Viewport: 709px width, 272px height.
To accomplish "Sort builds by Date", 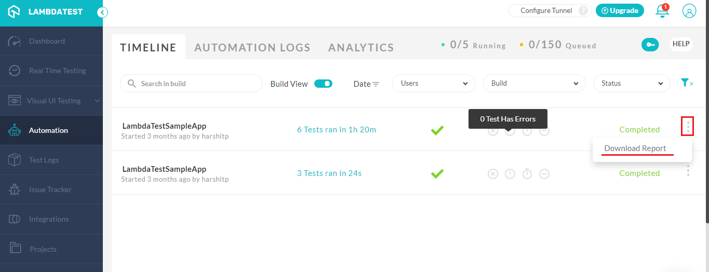I will (x=366, y=84).
